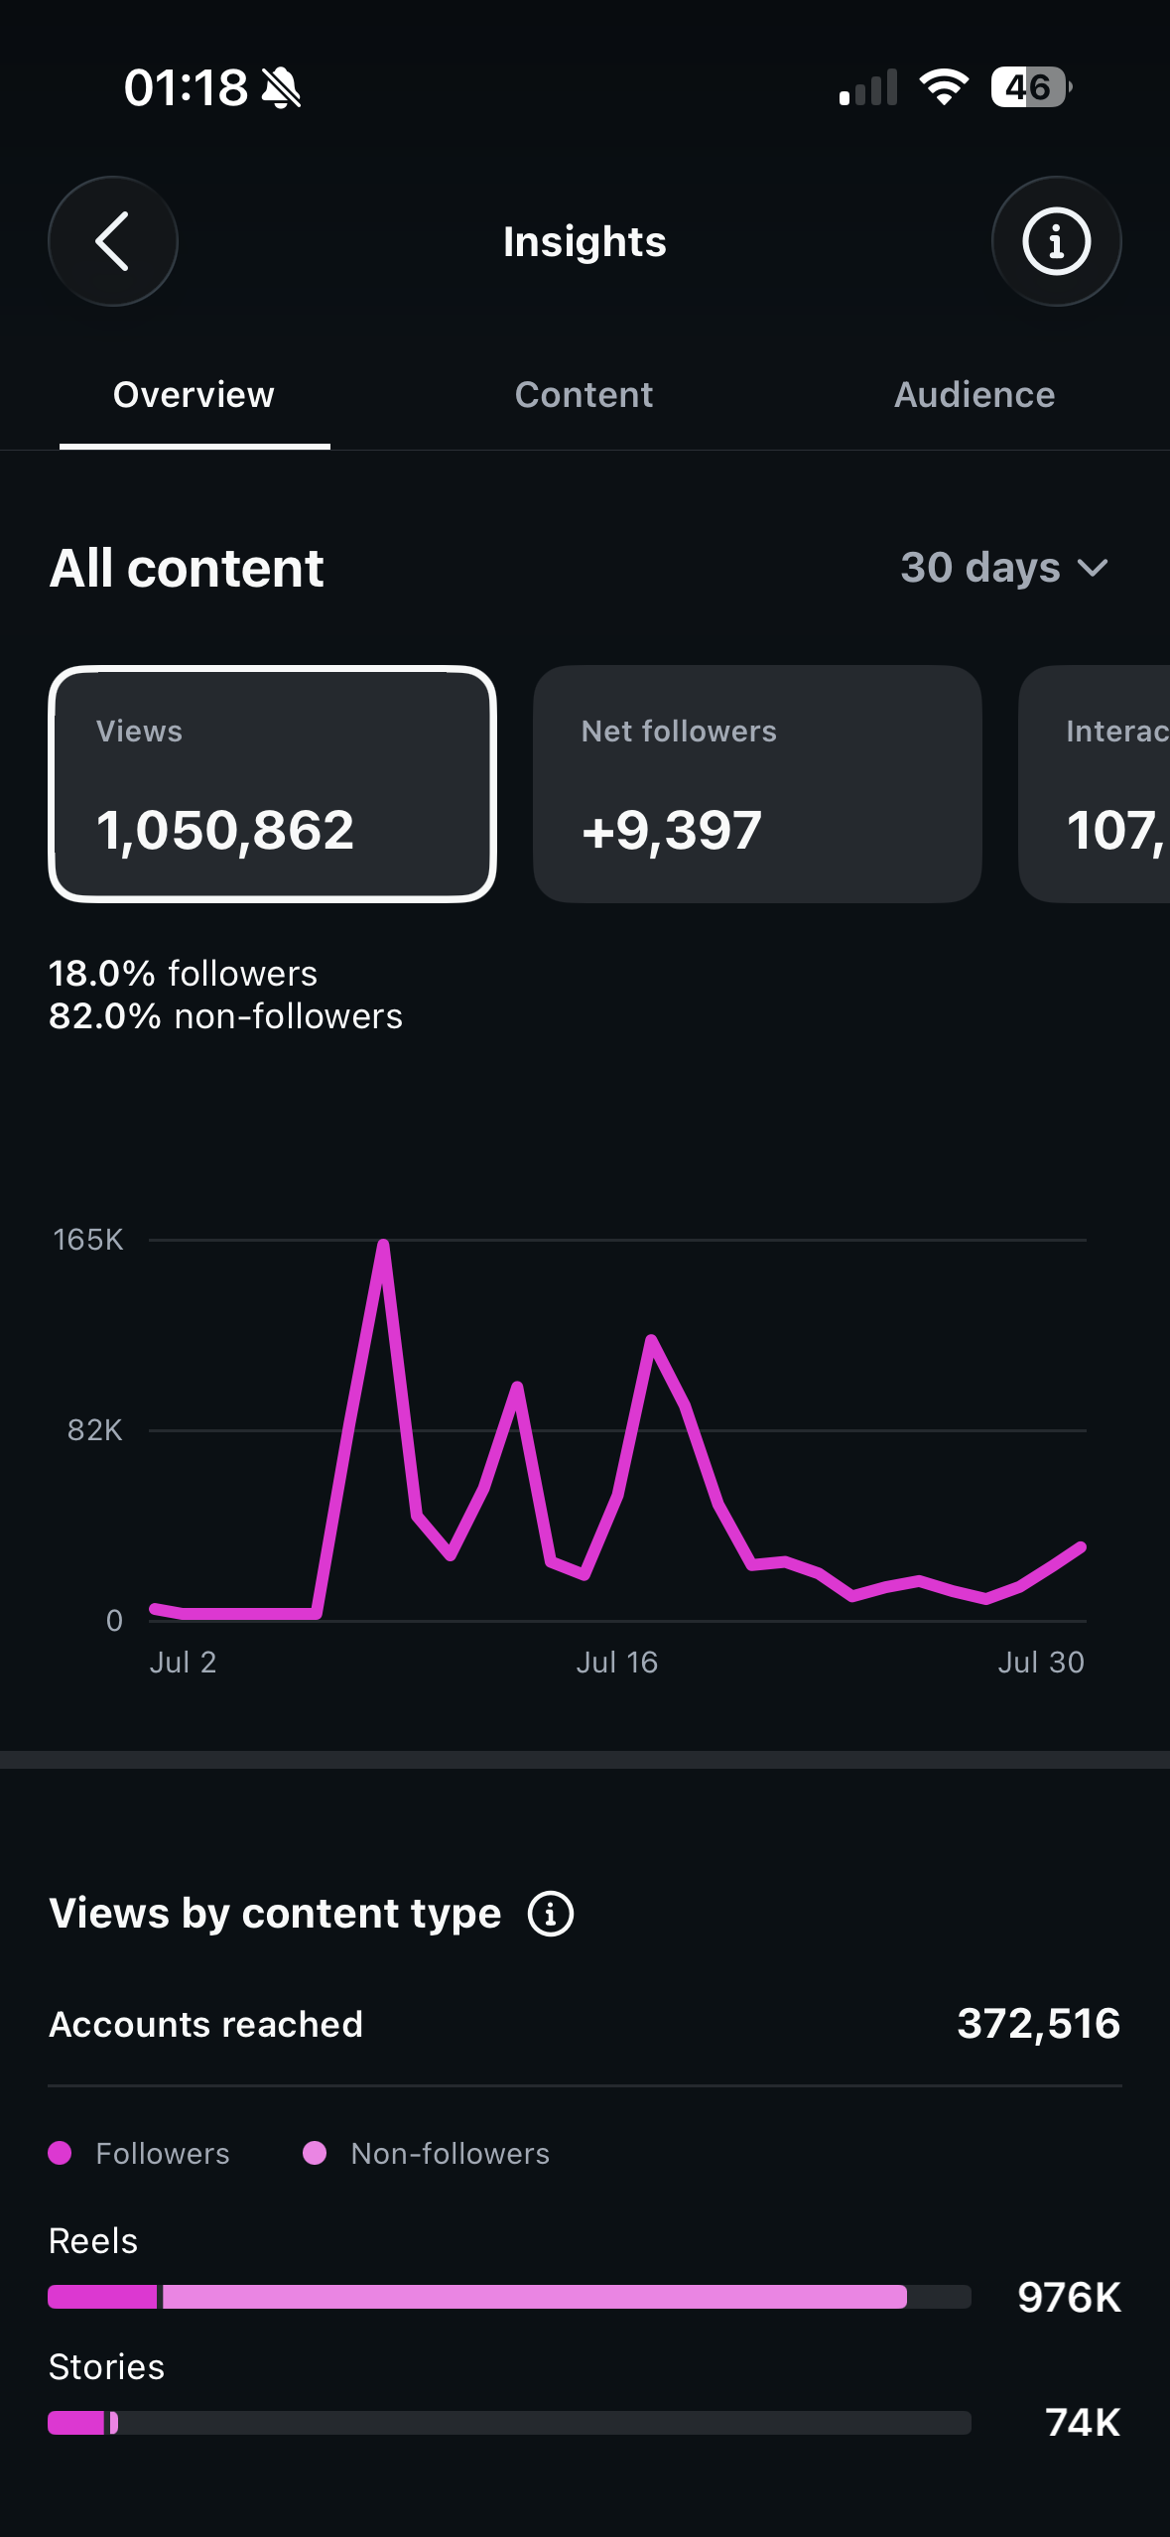
Task: Select the partially visible Interactions card
Action: tap(1095, 784)
